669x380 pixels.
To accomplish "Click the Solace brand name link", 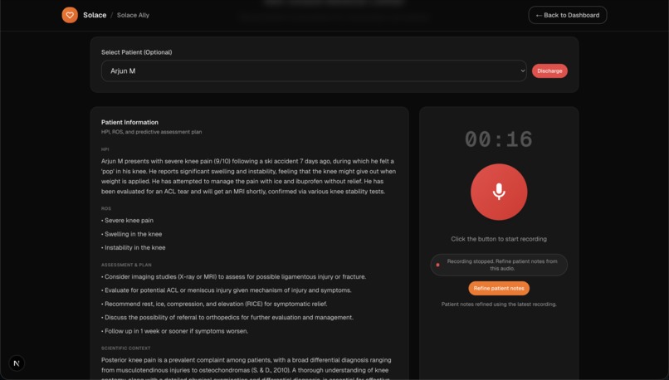I will [95, 15].
